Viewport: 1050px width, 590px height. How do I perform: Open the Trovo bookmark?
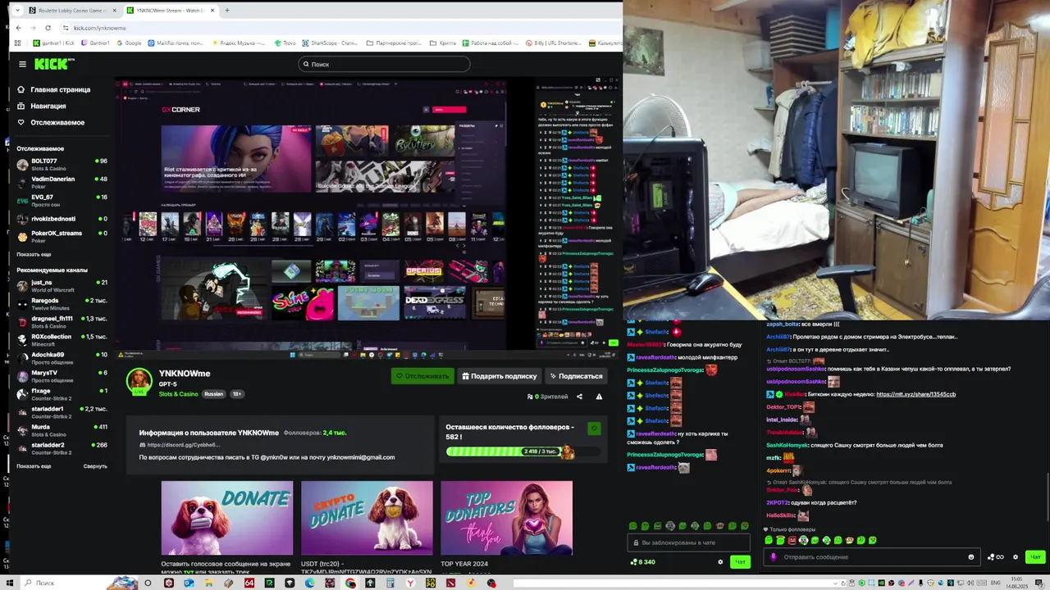[285, 43]
